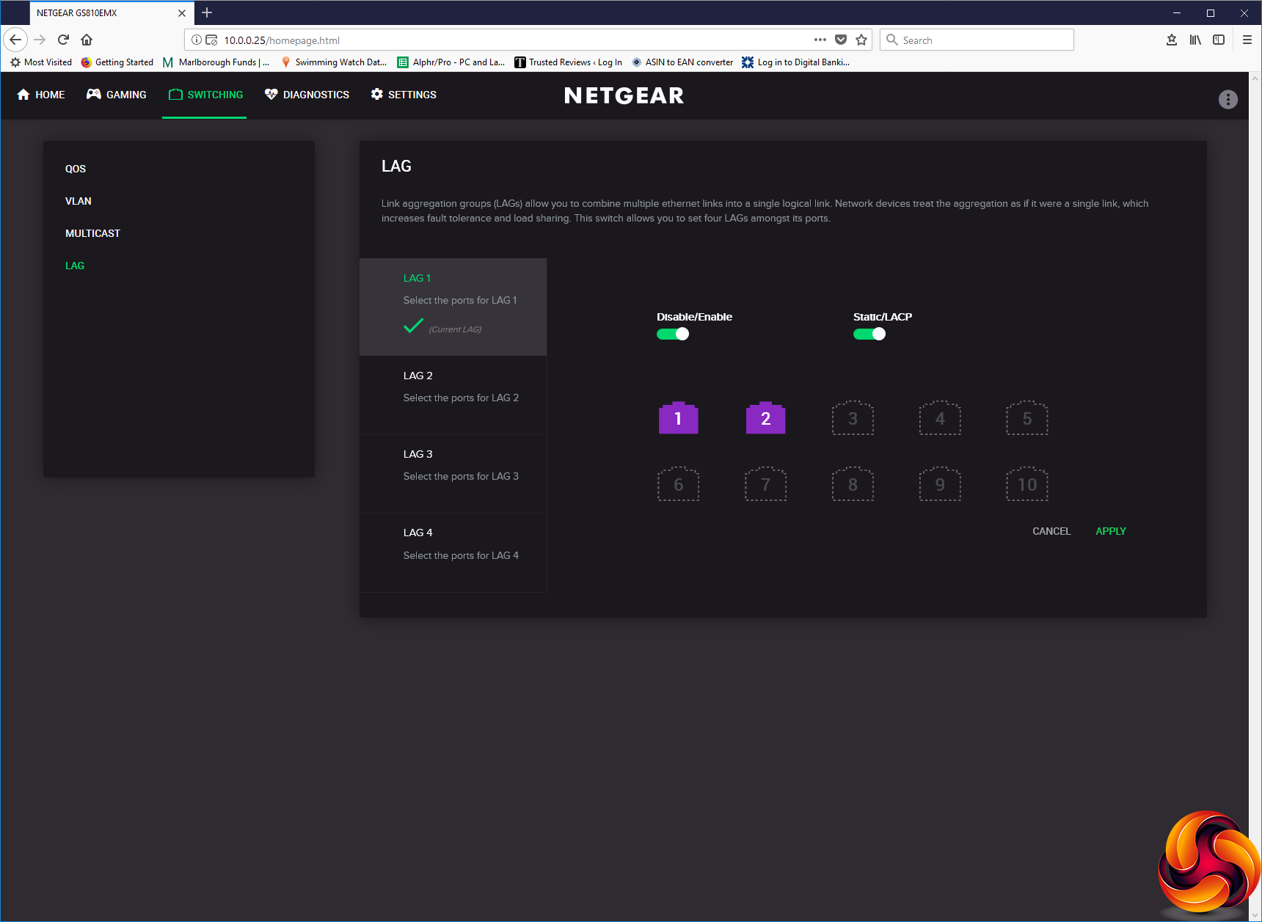Cancel the LAG changes
The width and height of the screenshot is (1262, 922).
(1051, 531)
